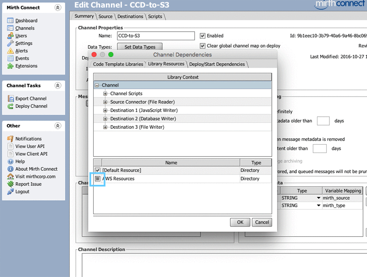
Task: Toggle Clear global channel map on deploy
Action: (203, 46)
